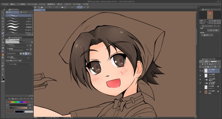Click the Open file folder icon
The width and height of the screenshot is (222, 119).
[42, 7]
